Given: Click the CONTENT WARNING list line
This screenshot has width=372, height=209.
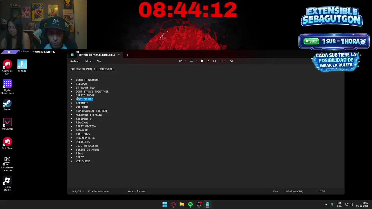Looking at the screenshot, I should coord(87,80).
